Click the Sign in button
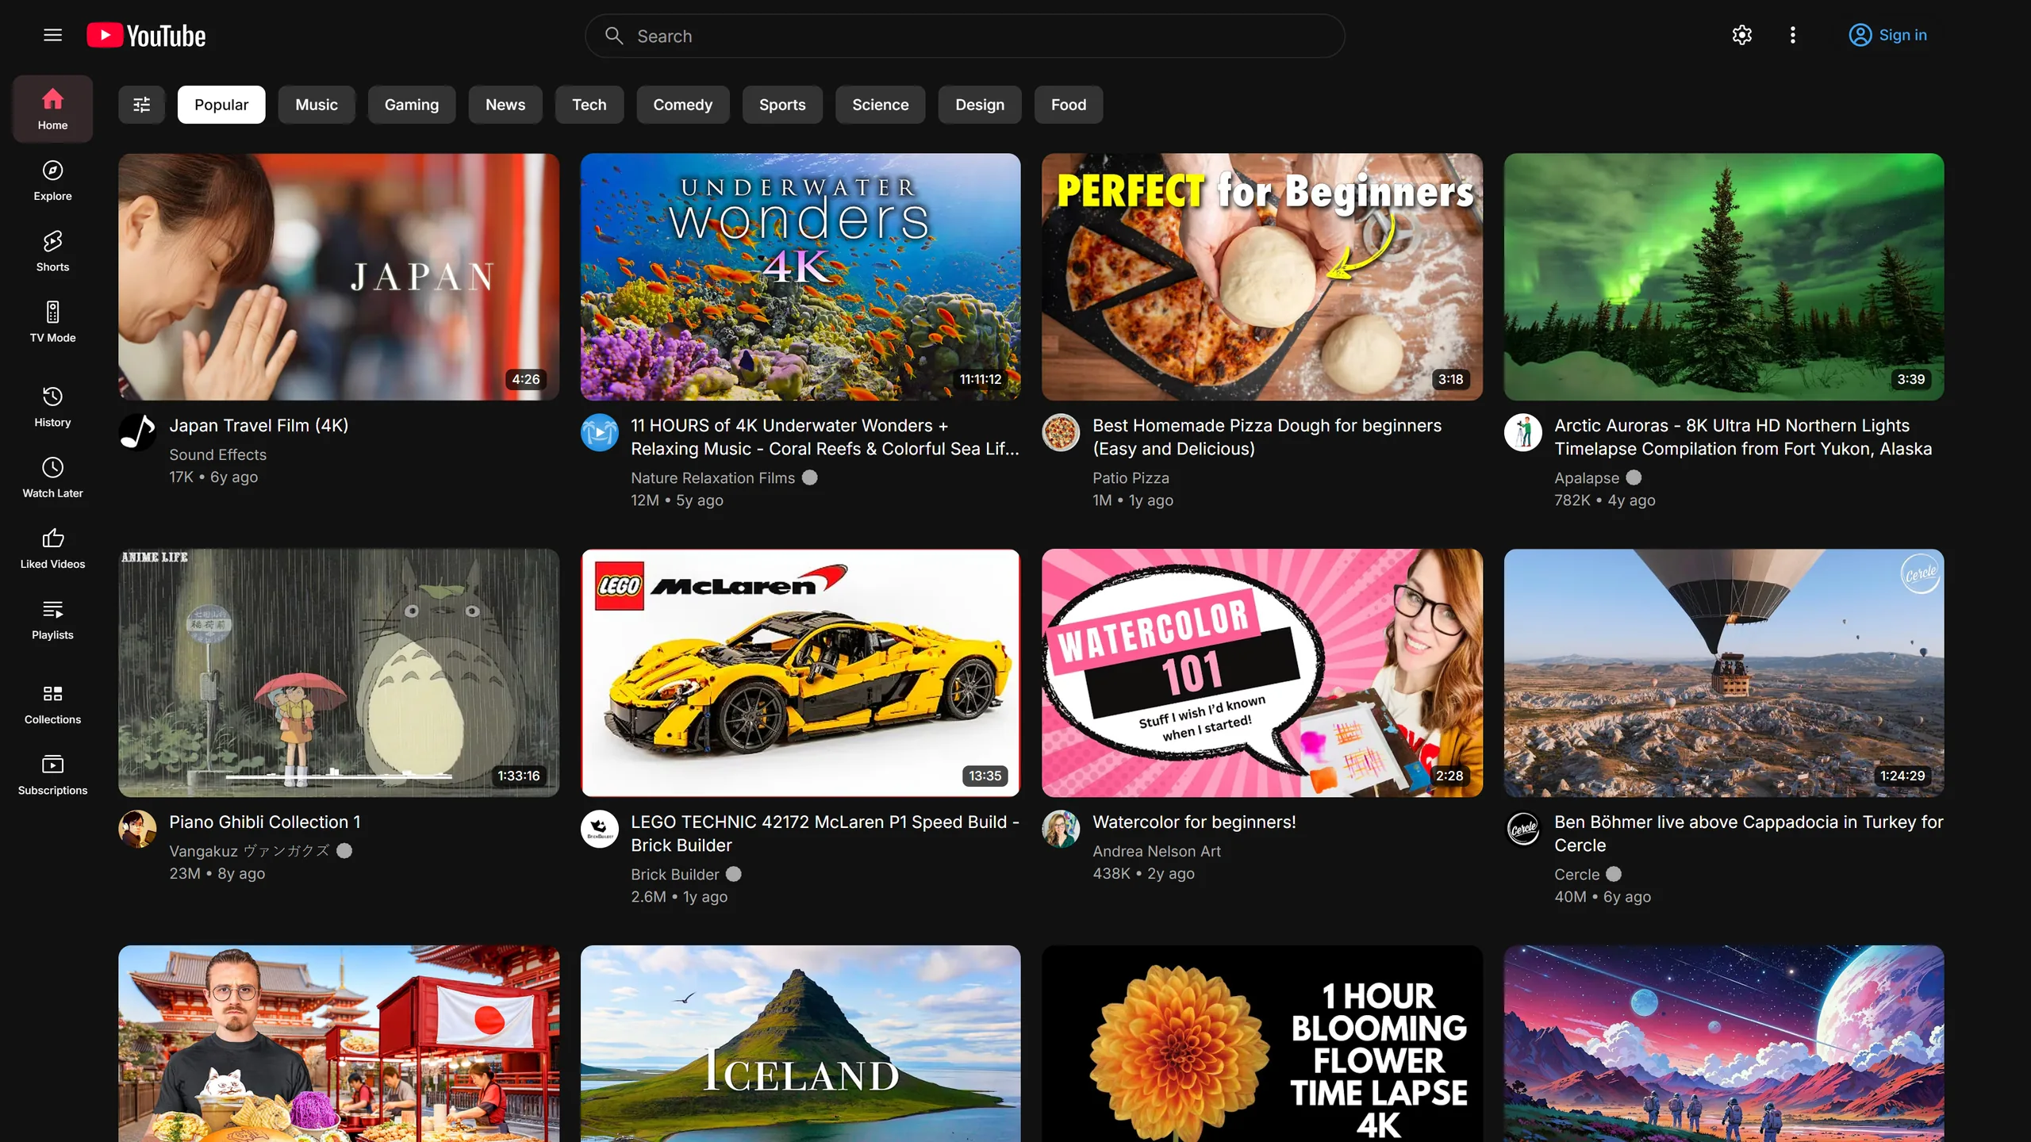The image size is (2031, 1142). [x=1887, y=35]
